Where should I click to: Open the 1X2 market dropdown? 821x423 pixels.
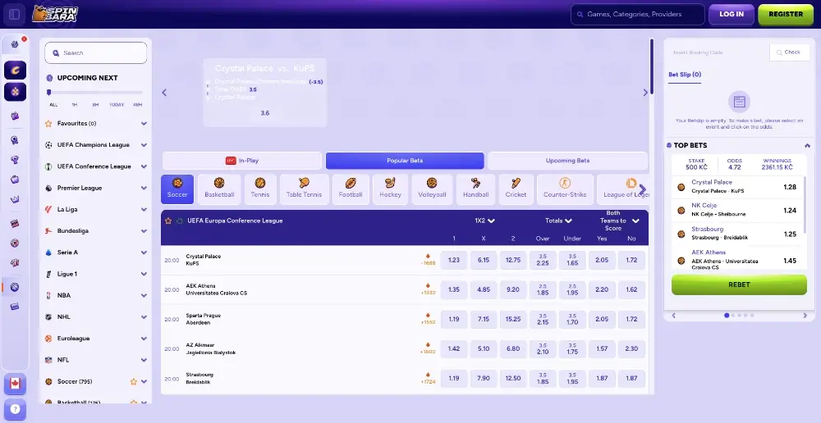coord(484,221)
